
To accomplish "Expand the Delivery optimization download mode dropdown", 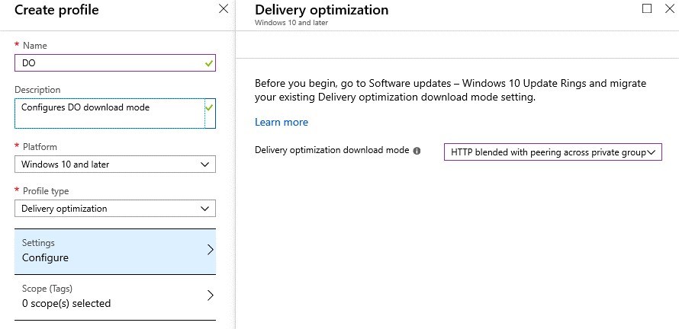I will point(552,152).
